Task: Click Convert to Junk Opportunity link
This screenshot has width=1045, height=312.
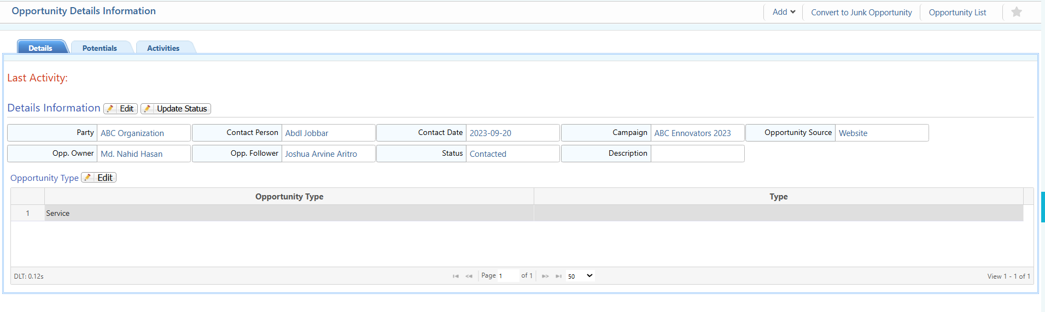Action: 861,13
